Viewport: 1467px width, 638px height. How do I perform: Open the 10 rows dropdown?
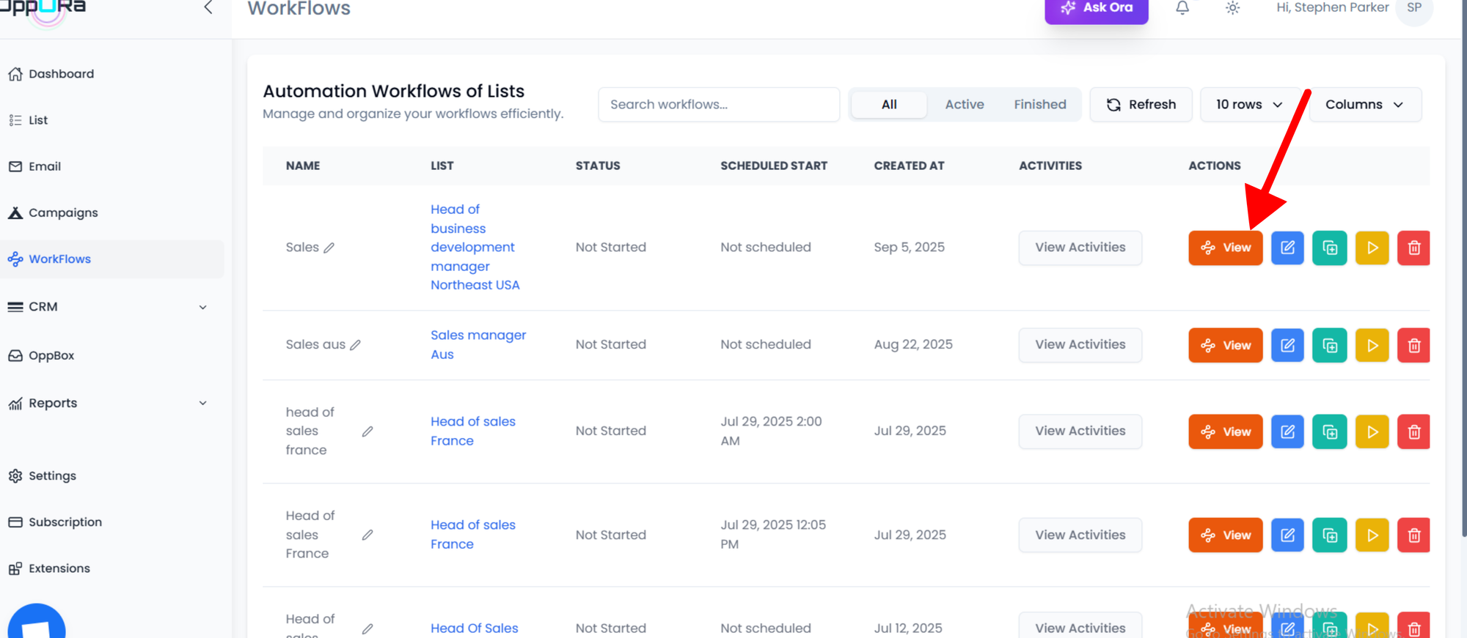click(1248, 105)
